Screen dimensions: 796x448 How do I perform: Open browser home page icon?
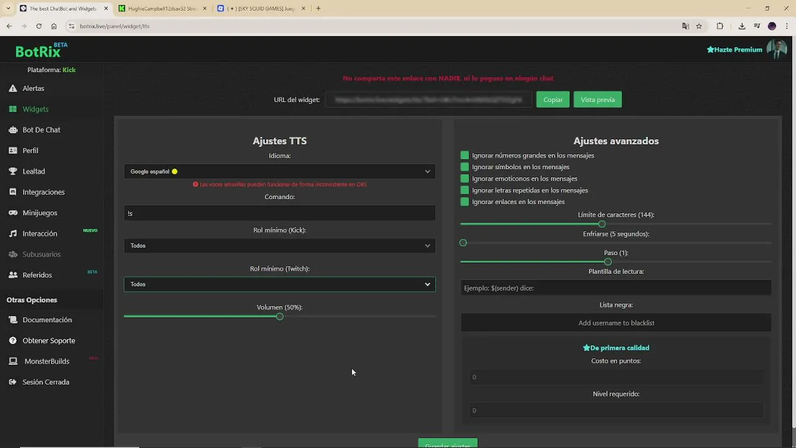tap(54, 26)
